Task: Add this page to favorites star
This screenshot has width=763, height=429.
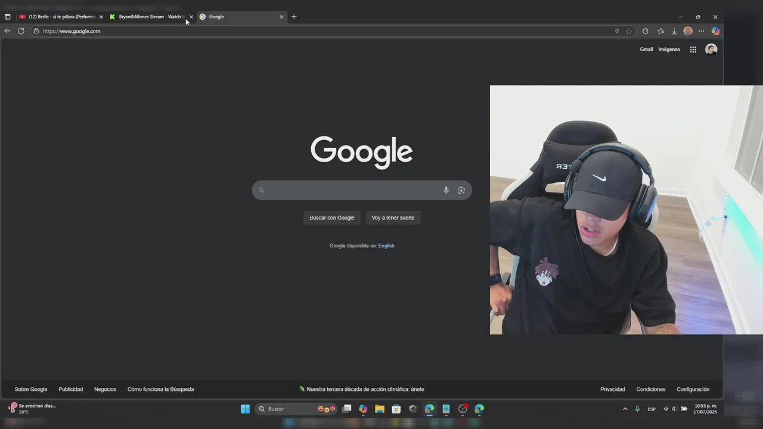Action: pyautogui.click(x=629, y=31)
